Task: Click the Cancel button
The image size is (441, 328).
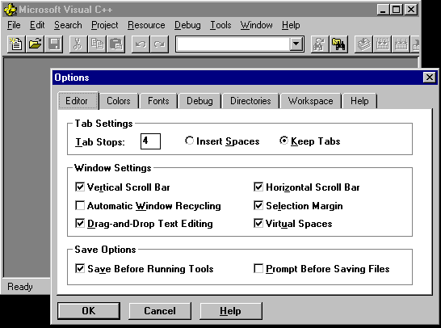Action: (x=160, y=311)
